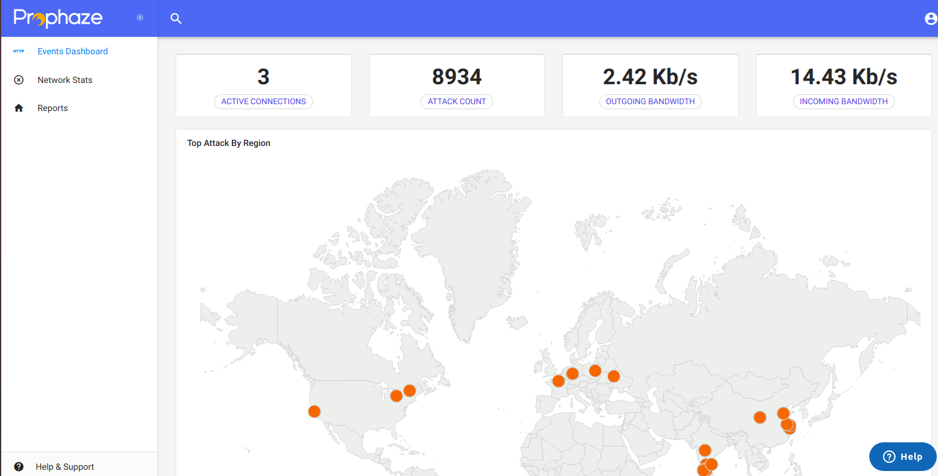
Task: Open Help & Support link
Action: point(65,467)
